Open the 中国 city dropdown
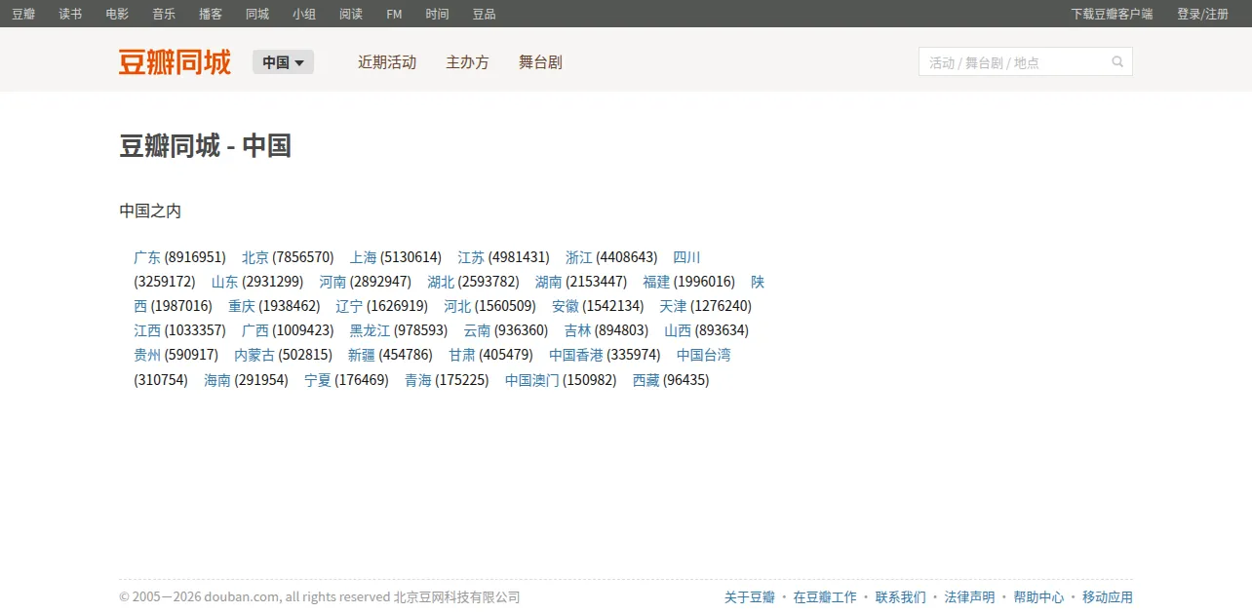 coord(283,62)
